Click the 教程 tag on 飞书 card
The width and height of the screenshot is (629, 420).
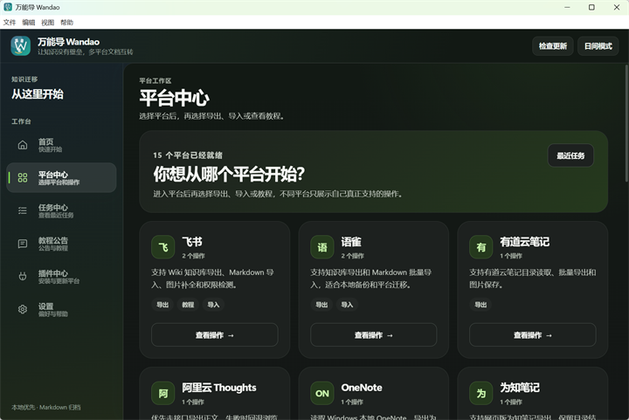(188, 305)
